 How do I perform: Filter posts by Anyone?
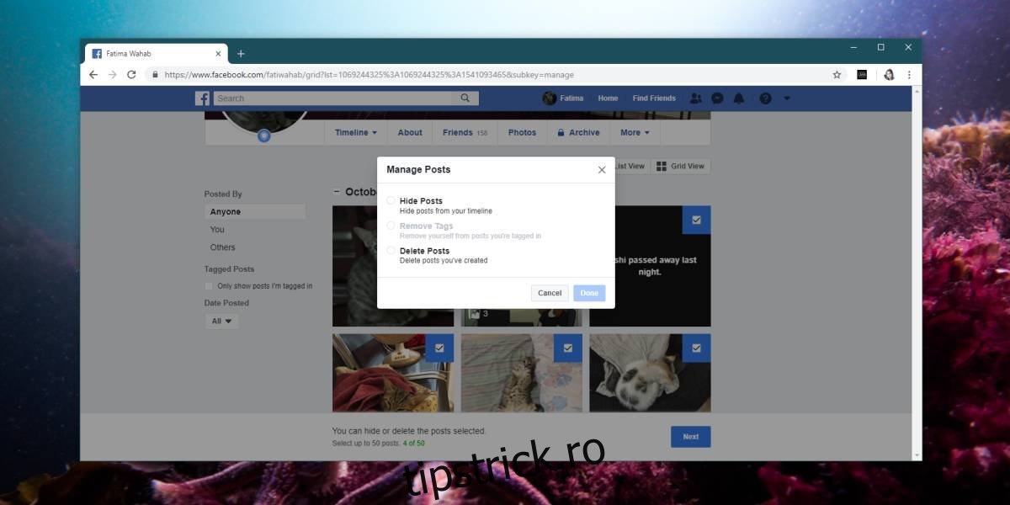[x=255, y=212]
